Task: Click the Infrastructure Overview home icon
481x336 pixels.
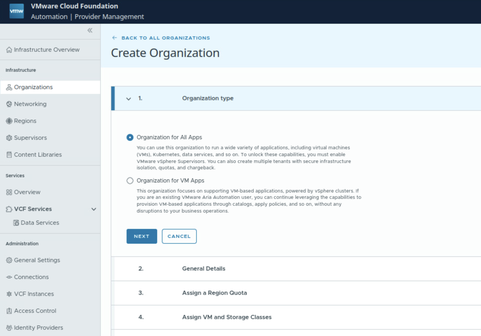Action: 9,50
